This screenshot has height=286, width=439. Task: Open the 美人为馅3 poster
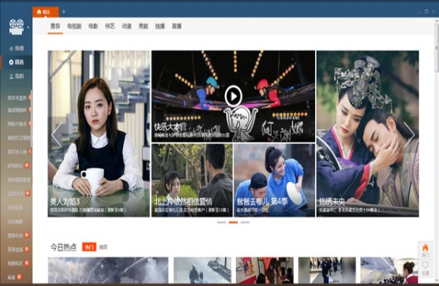point(99,133)
